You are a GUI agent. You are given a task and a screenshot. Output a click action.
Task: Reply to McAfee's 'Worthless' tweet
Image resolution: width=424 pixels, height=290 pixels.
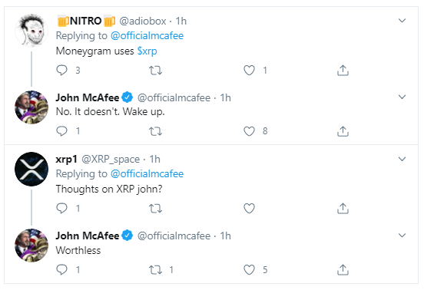pyautogui.click(x=61, y=269)
